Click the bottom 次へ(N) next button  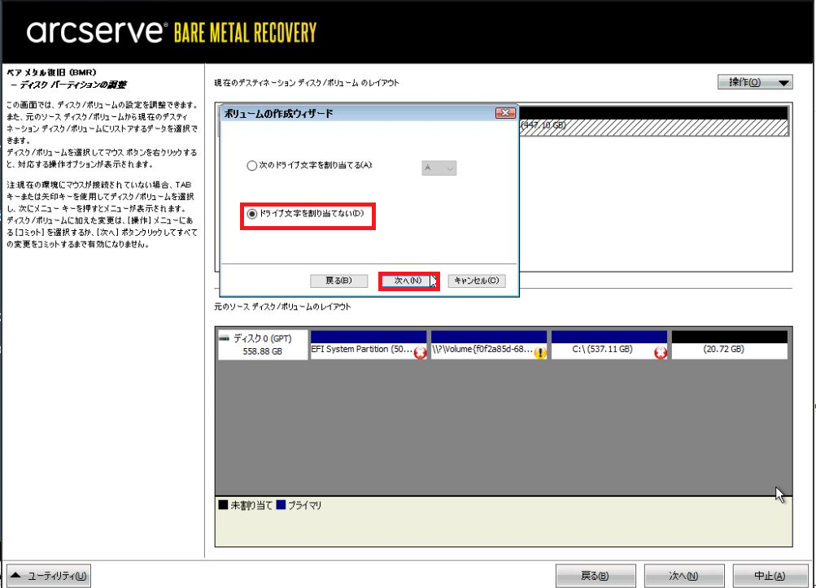click(x=684, y=576)
